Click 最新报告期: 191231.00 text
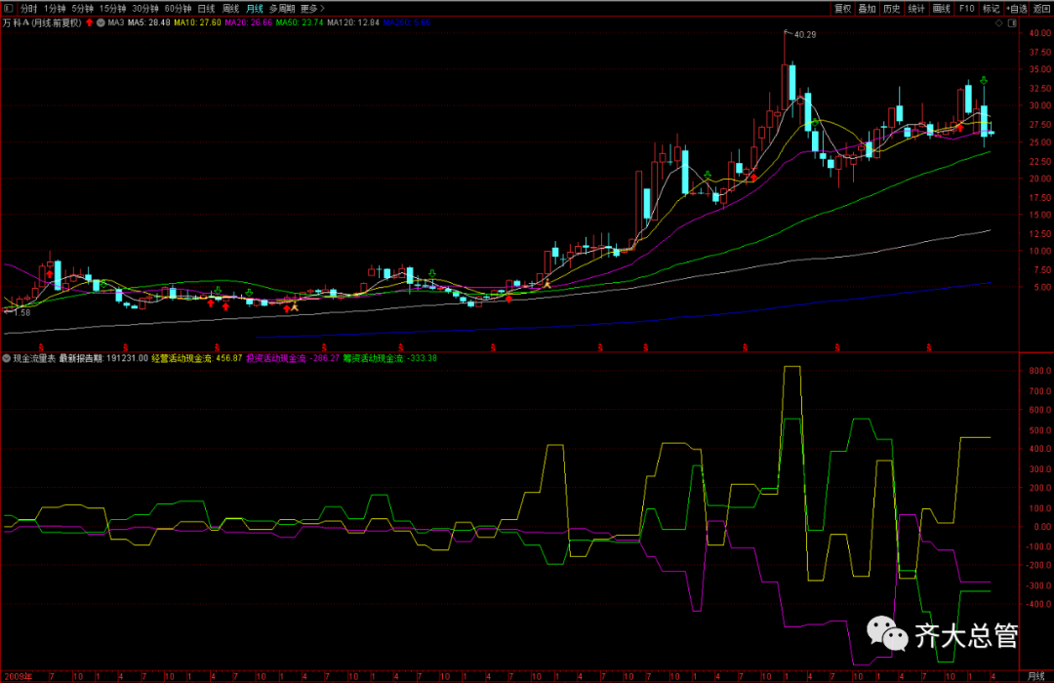 pyautogui.click(x=103, y=358)
